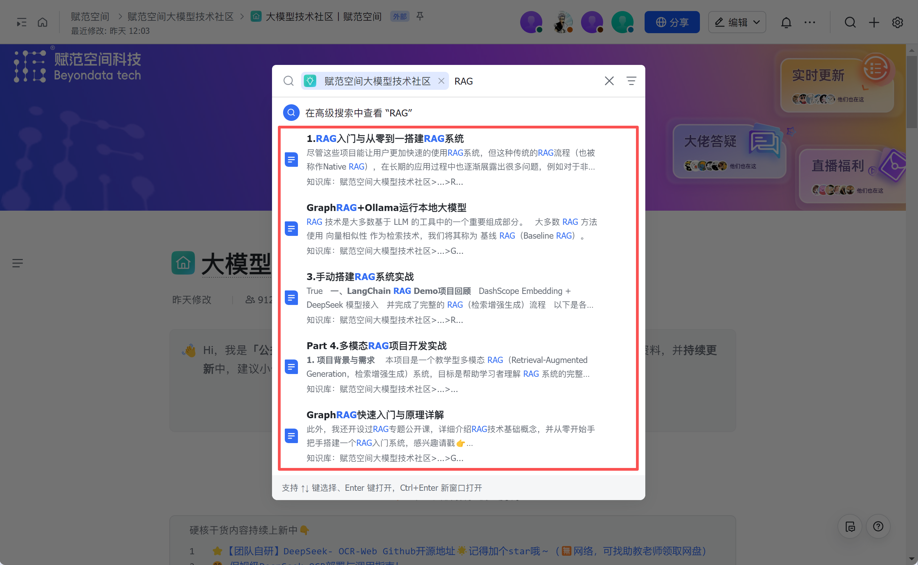Viewport: 918px width, 565px height.
Task: Open the 大佬答疑 card
Action: (729, 151)
